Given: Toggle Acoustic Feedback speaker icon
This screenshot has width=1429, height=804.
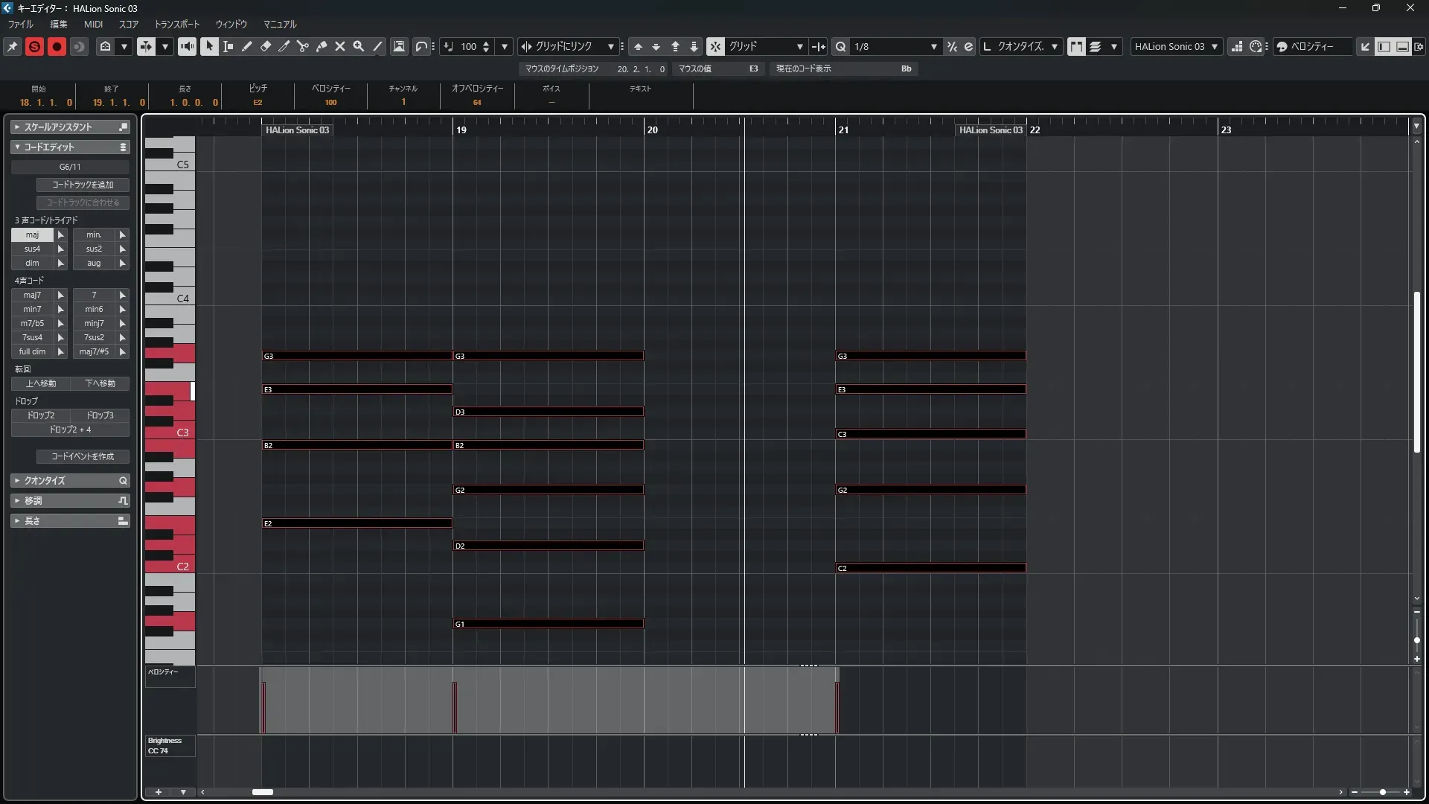Looking at the screenshot, I should coord(187,46).
